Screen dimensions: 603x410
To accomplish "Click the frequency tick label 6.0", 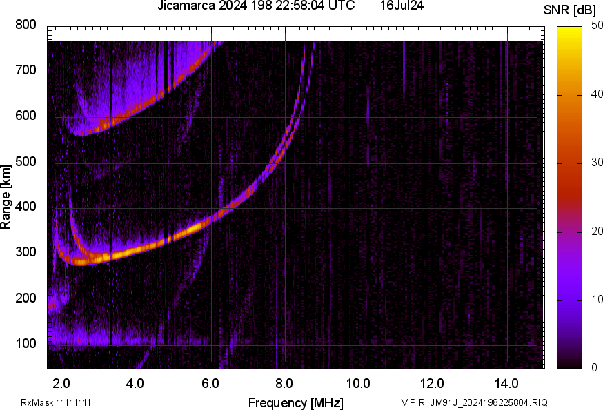I will pos(210,384).
